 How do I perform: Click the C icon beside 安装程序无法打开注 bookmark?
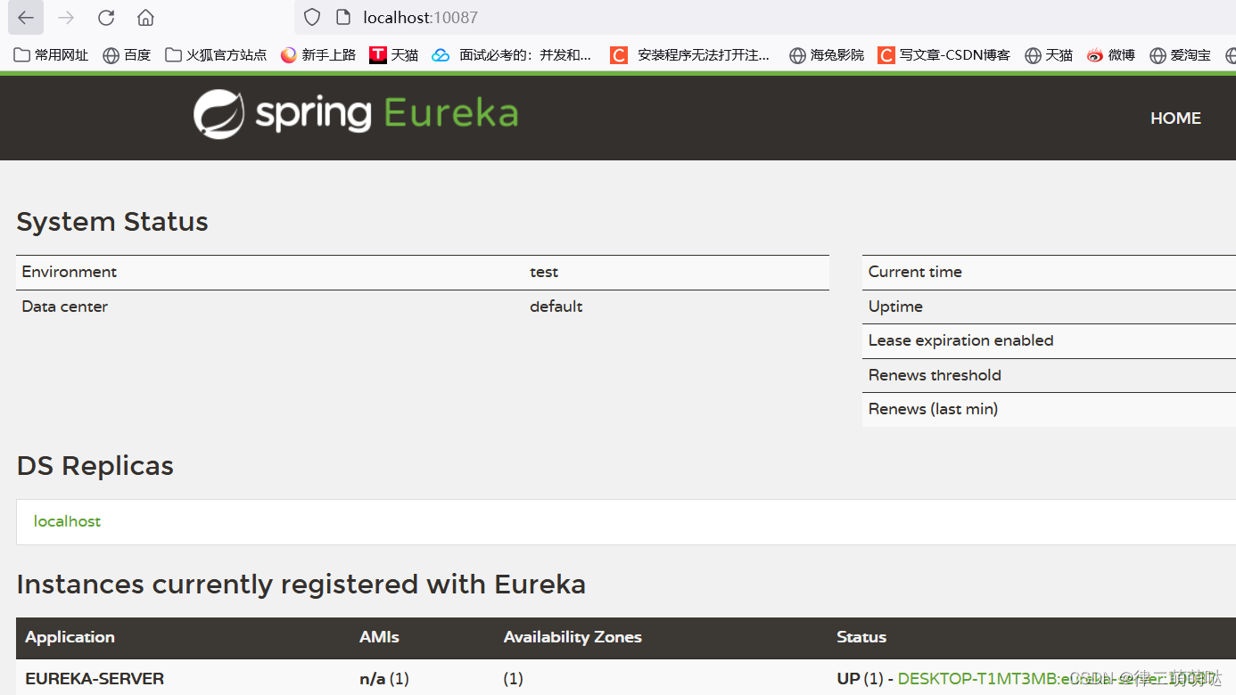pyautogui.click(x=619, y=54)
